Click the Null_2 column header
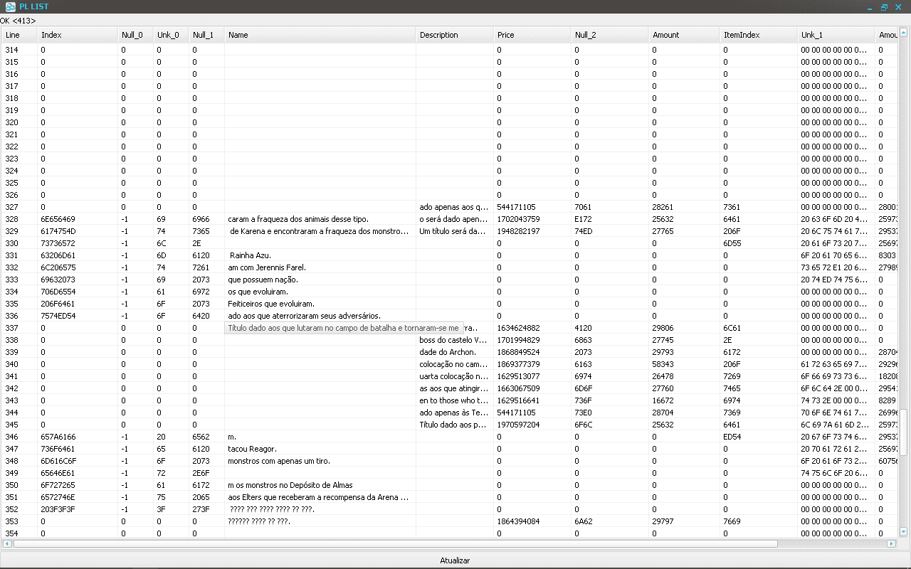 tap(610, 35)
